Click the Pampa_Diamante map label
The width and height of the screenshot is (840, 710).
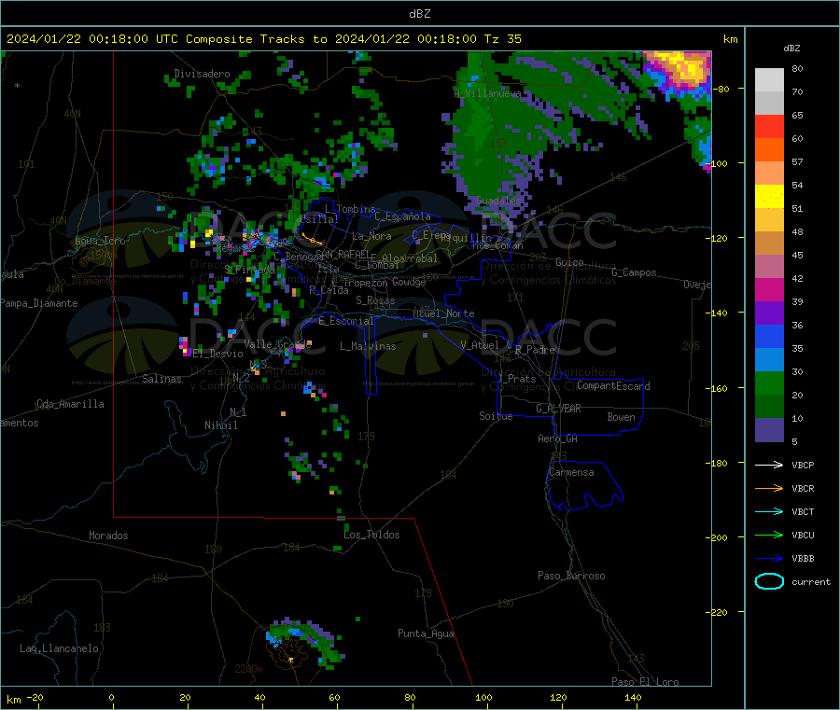(39, 303)
